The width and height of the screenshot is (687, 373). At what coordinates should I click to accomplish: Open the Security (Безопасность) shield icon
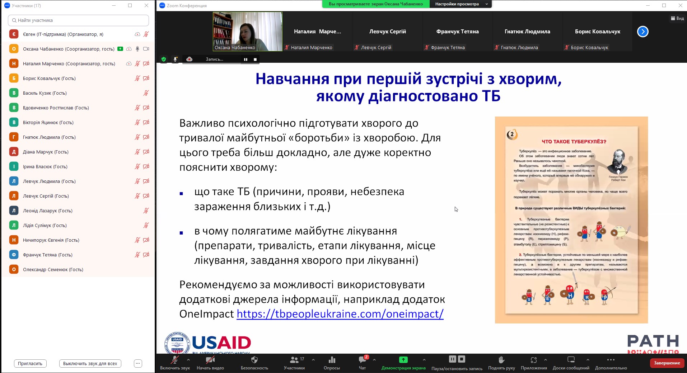coord(254,360)
